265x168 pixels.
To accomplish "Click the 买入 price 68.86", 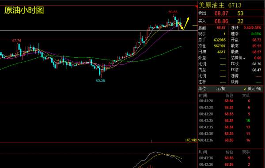I will pos(221,21).
